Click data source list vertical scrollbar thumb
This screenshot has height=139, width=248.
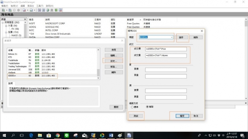[x=98, y=73]
